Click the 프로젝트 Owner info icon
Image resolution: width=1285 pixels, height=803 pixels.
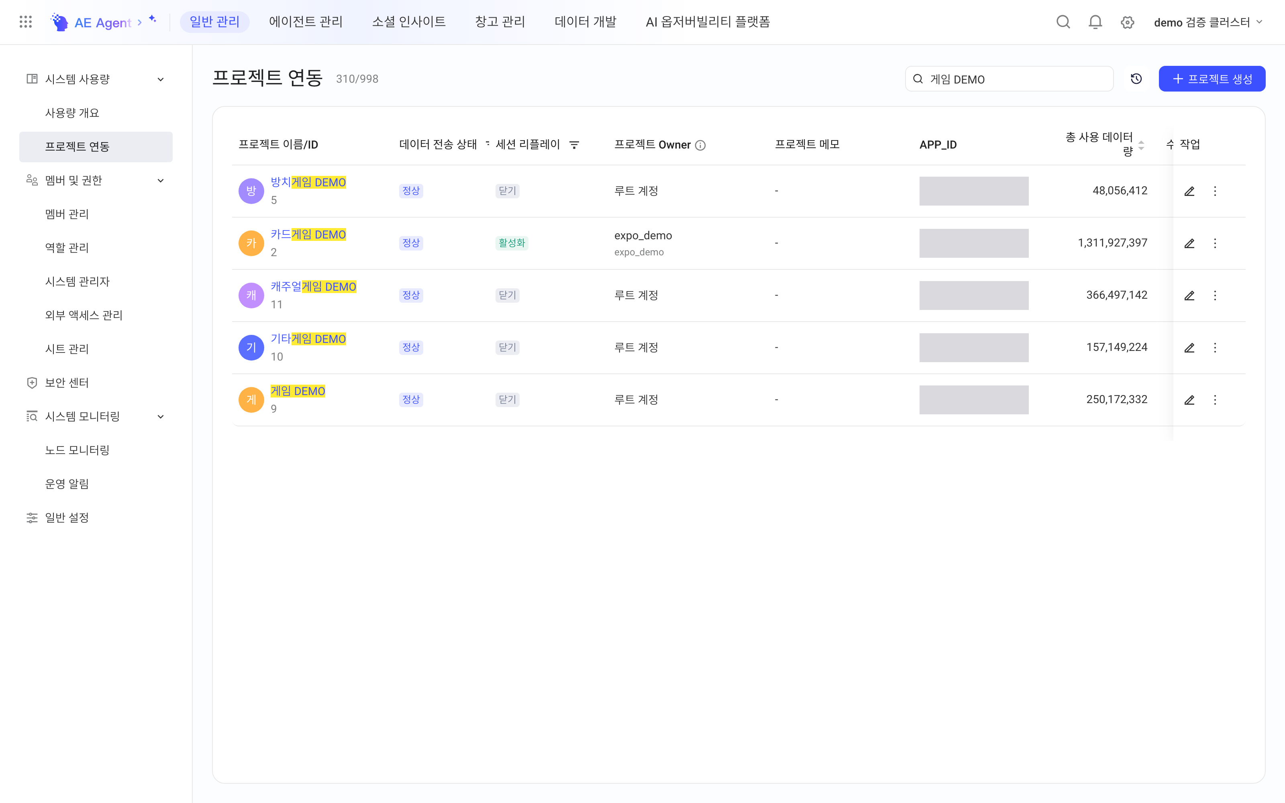[700, 145]
